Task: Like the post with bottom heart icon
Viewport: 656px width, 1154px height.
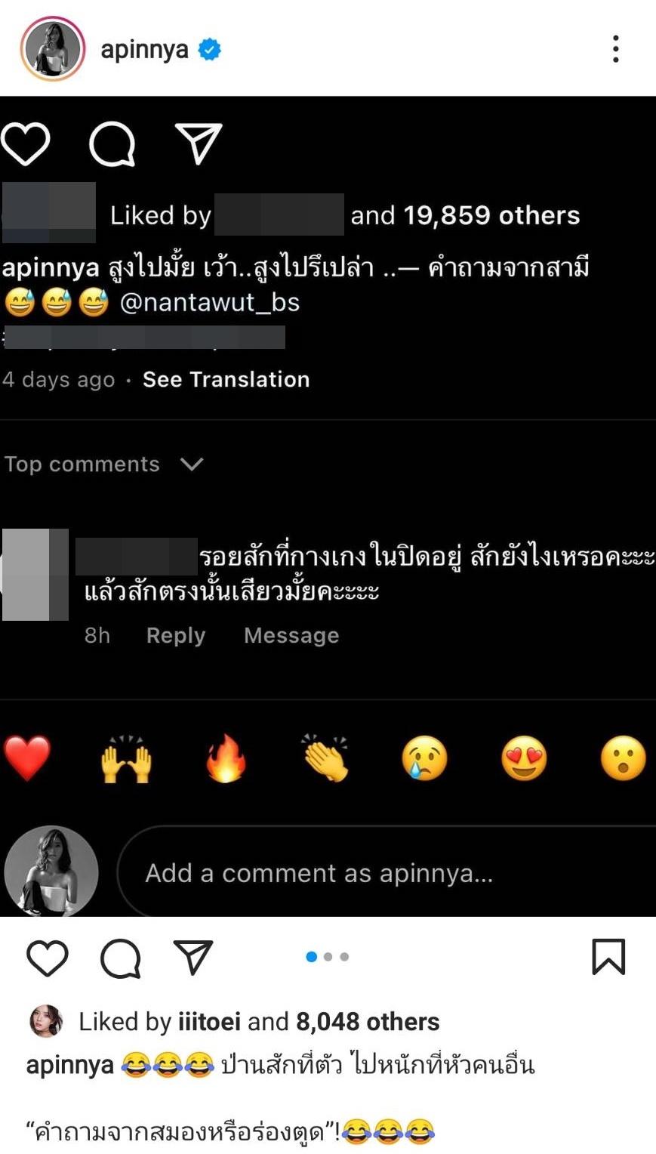Action: point(48,958)
